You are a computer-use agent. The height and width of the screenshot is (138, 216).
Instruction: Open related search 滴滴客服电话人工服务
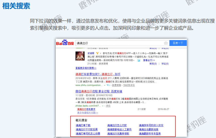pos(120,129)
